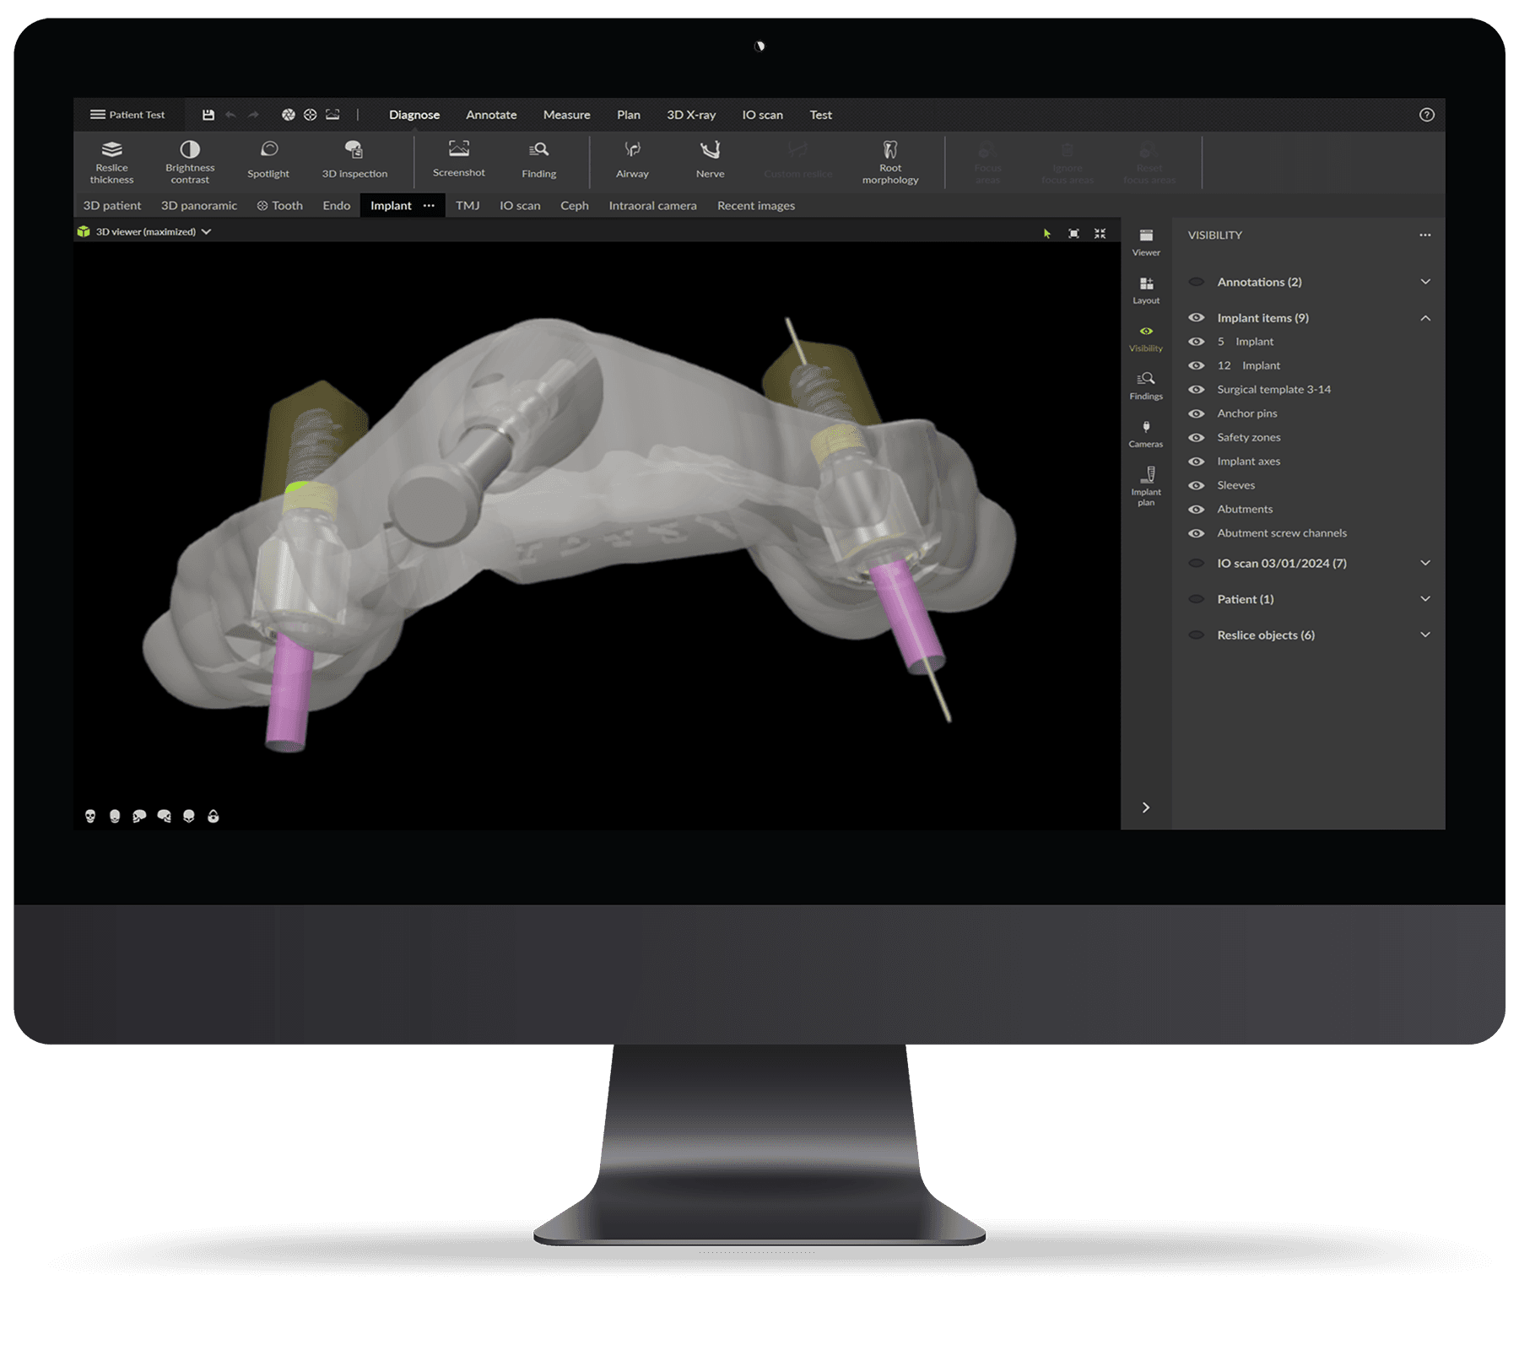Viewport: 1519px width, 1350px height.
Task: Hide the Abutments
Action: point(1197,510)
